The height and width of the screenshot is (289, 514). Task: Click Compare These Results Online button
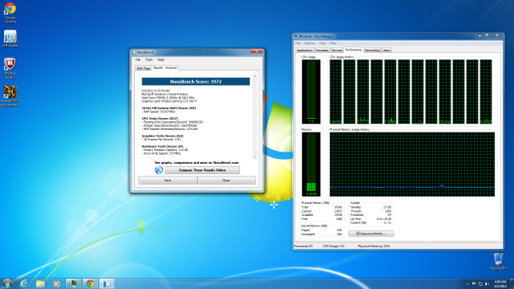(x=202, y=170)
